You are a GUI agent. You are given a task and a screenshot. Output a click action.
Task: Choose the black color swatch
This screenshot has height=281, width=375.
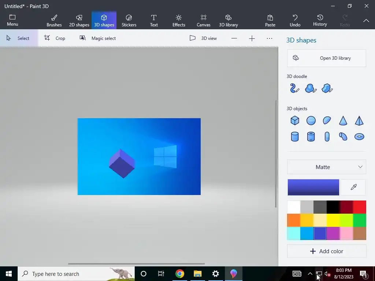tap(333, 207)
